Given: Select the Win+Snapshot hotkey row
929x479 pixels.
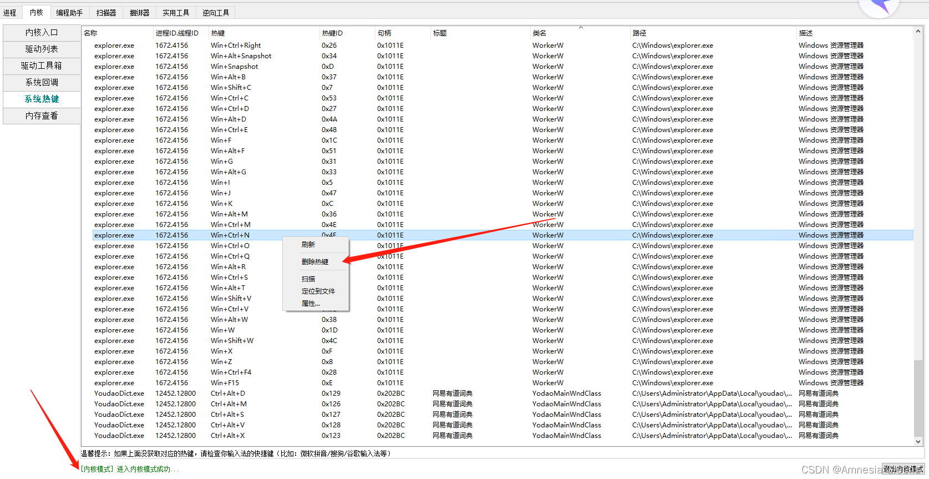Looking at the screenshot, I should (x=502, y=67).
